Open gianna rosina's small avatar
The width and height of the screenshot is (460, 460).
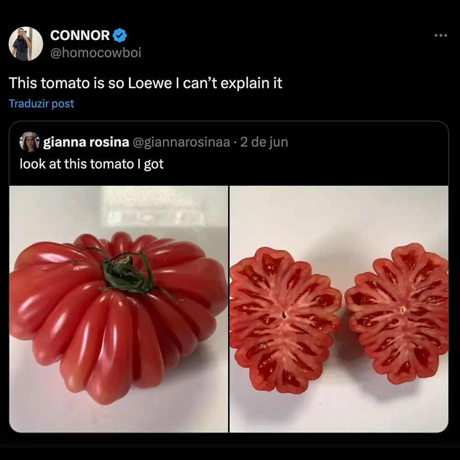click(x=29, y=142)
